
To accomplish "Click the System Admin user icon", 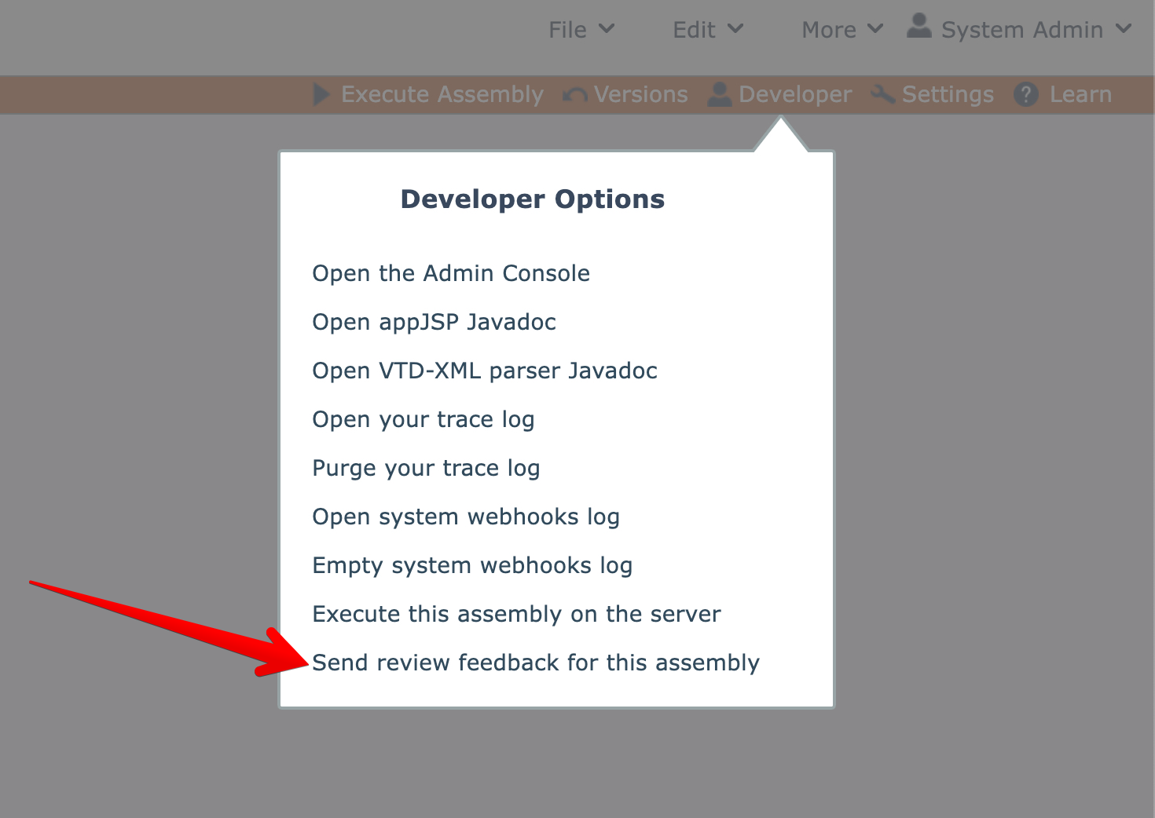I will pos(918,27).
